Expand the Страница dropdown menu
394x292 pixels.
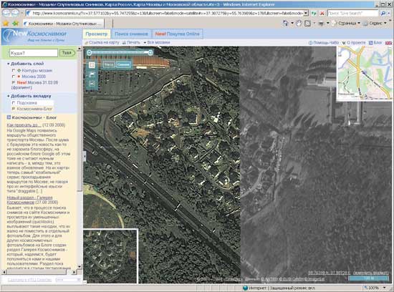click(x=346, y=24)
